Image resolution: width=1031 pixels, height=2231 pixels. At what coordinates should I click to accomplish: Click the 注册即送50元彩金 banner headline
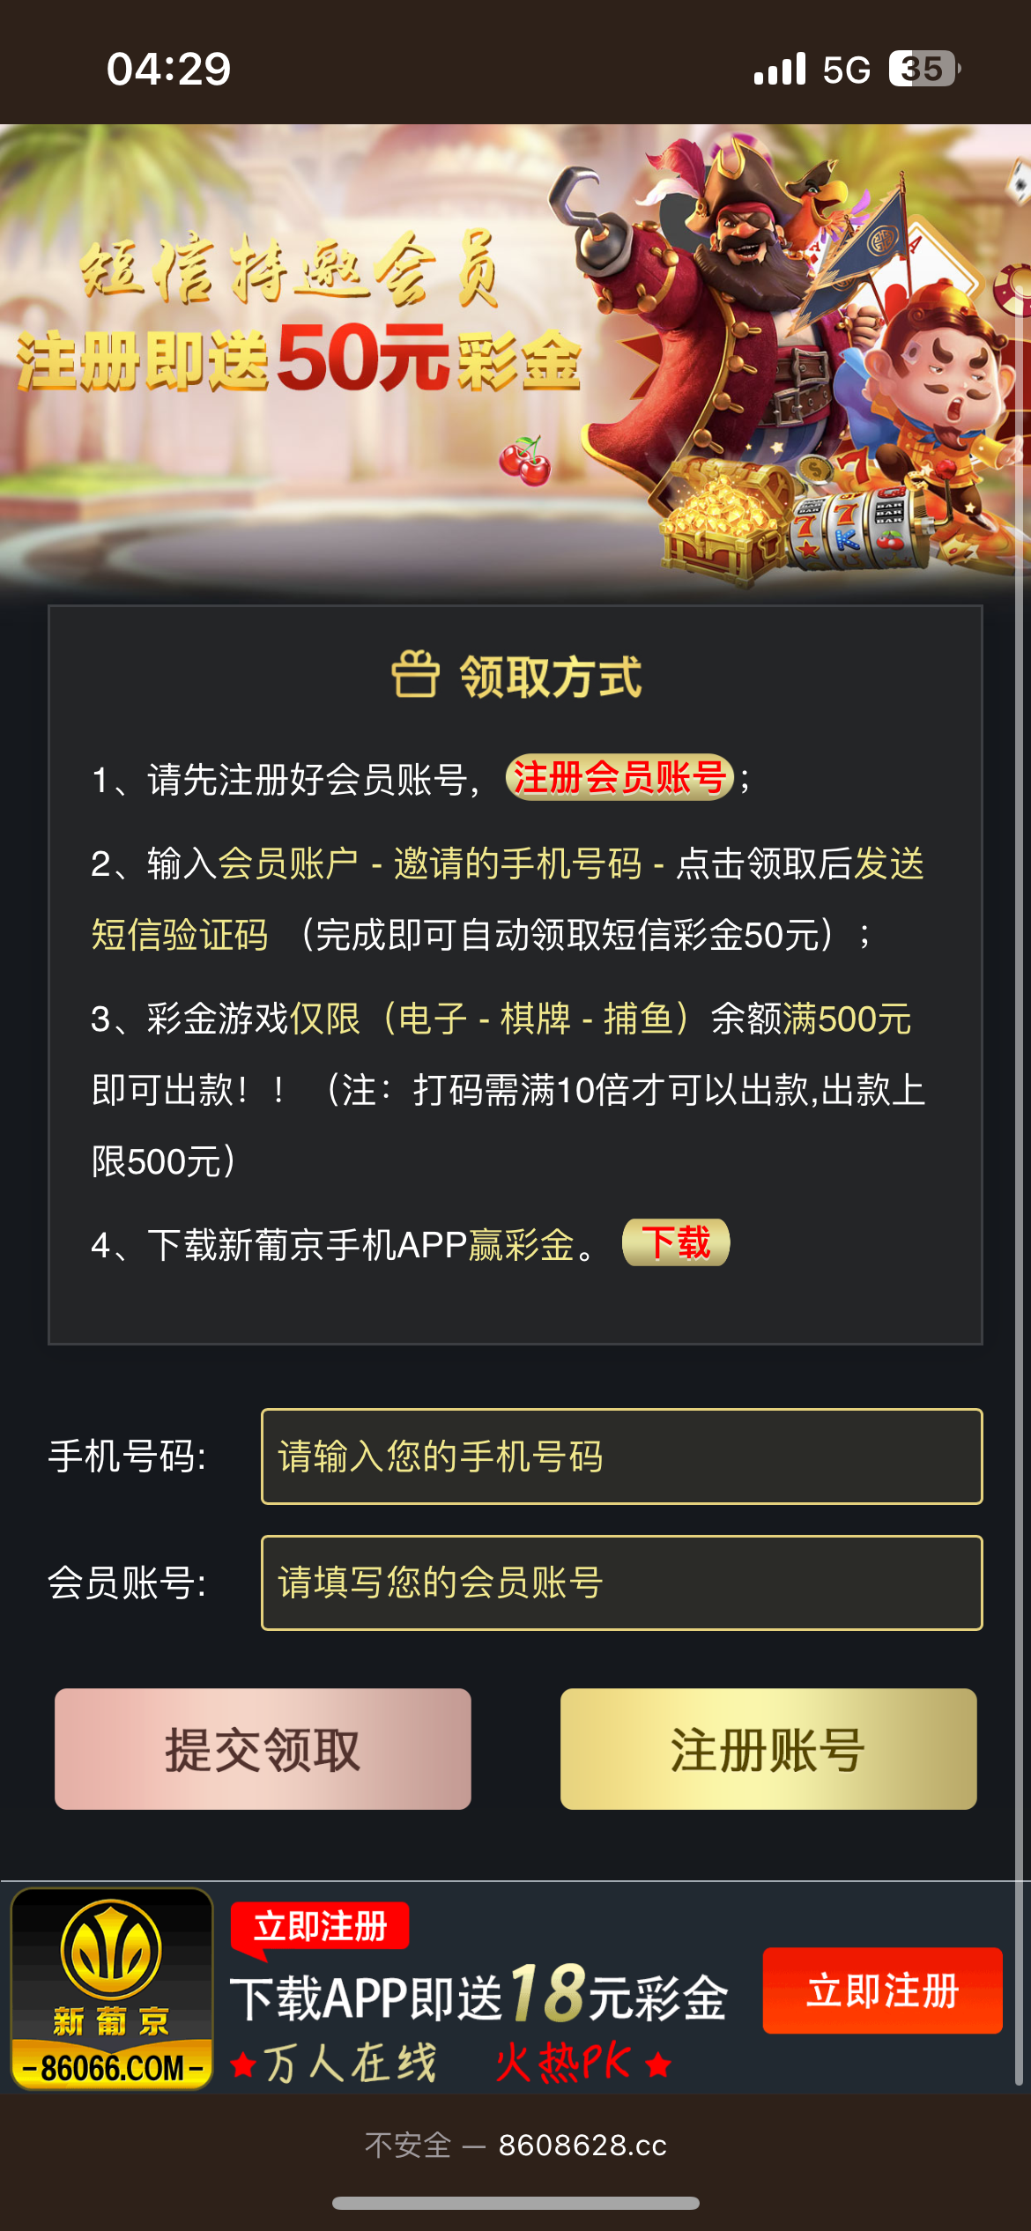(300, 359)
